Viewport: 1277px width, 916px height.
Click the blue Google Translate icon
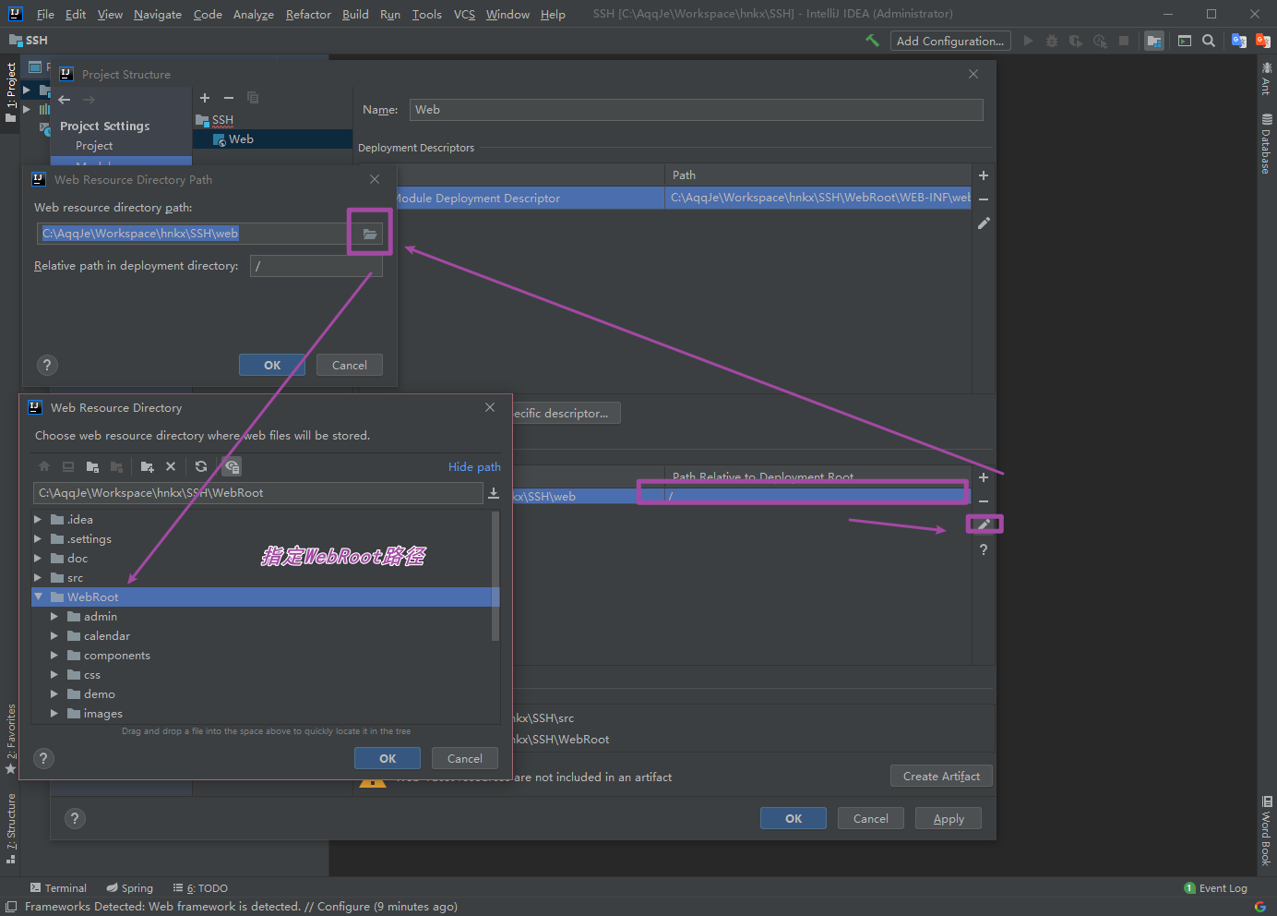point(1239,41)
